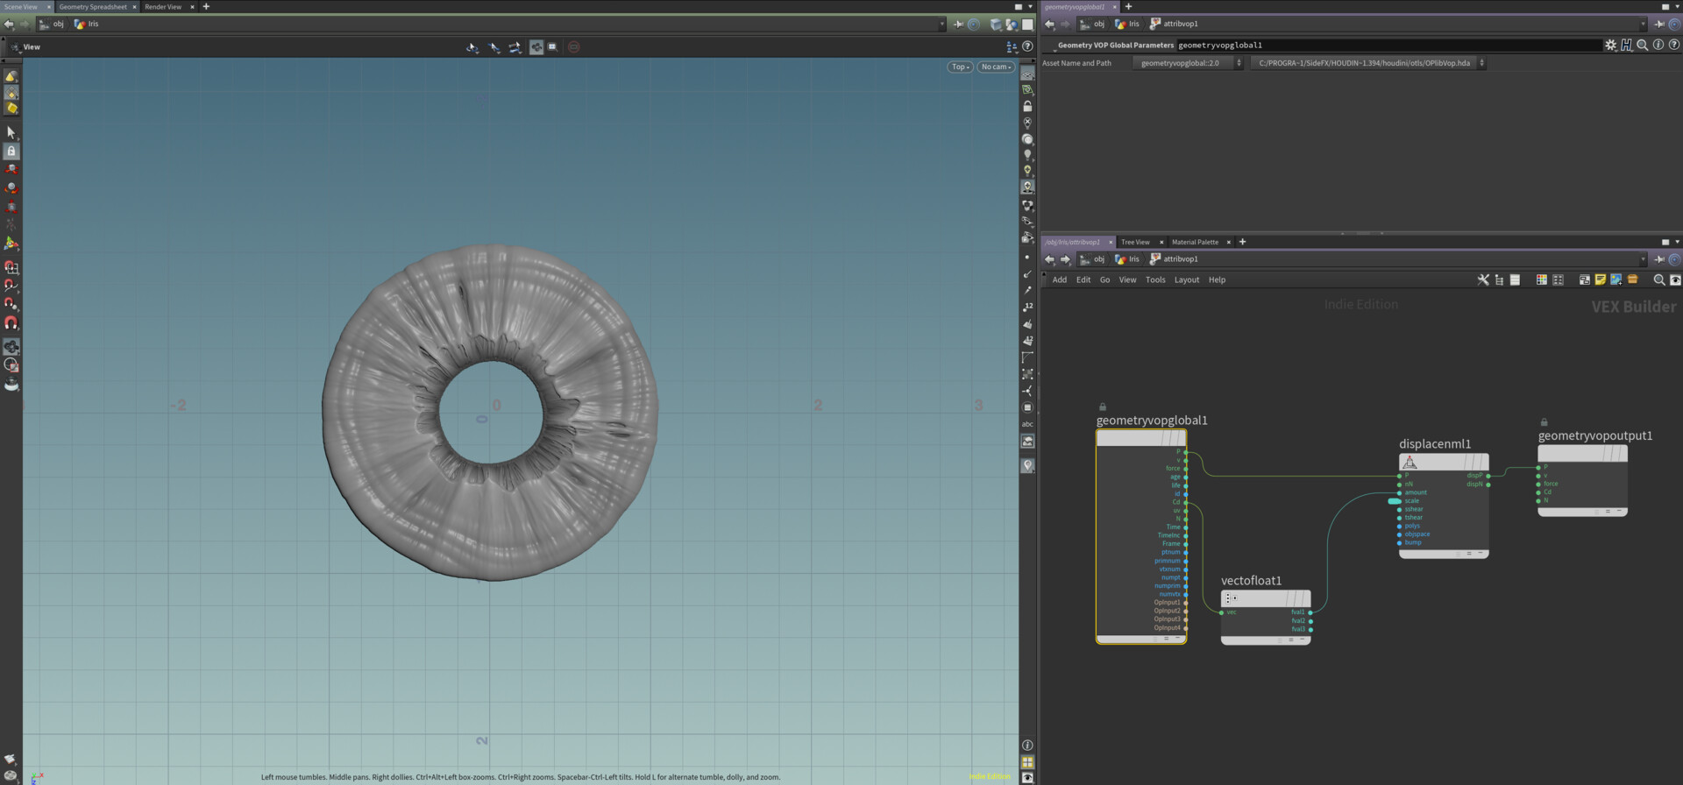Open the No cam camera dropdown
The image size is (1683, 785).
[996, 67]
